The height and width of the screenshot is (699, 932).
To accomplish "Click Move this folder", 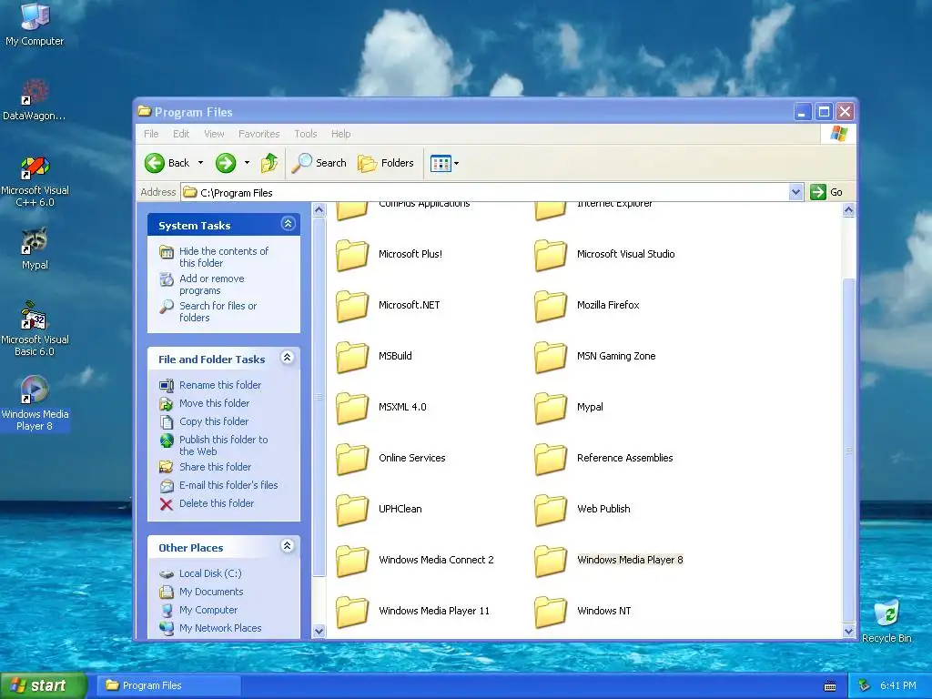I will pos(215,403).
